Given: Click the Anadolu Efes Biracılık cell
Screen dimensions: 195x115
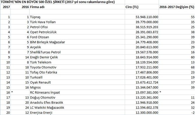Looking at the screenshot, I should coord(77,102).
